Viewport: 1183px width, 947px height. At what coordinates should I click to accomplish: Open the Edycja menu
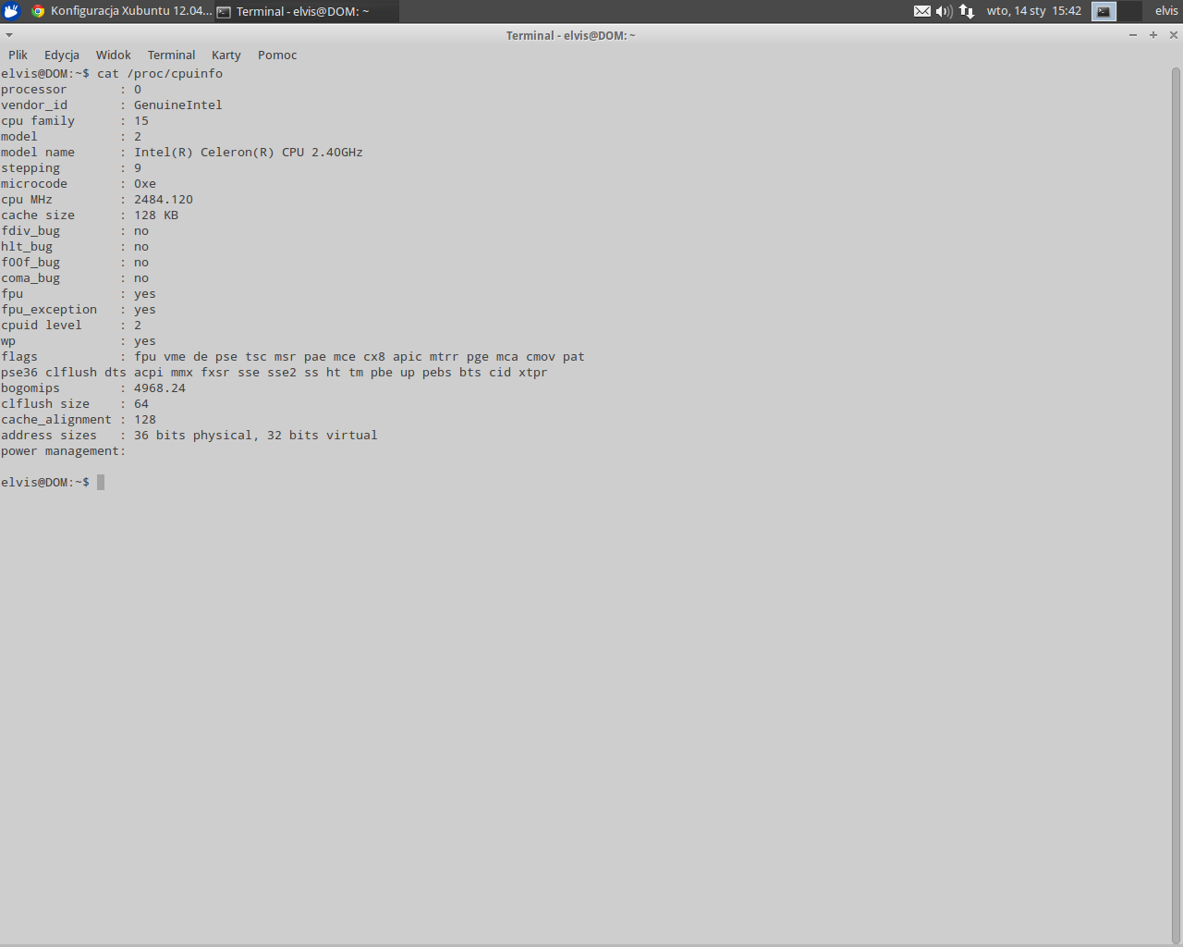click(x=62, y=55)
